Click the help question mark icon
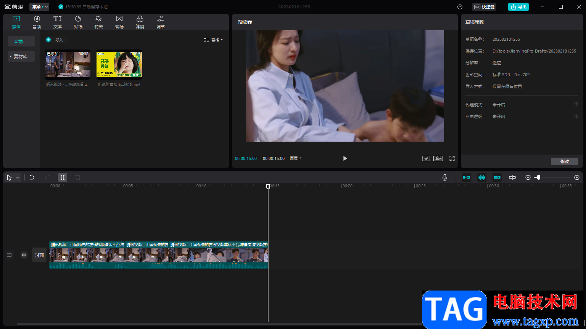Image resolution: width=586 pixels, height=329 pixels. point(460,7)
